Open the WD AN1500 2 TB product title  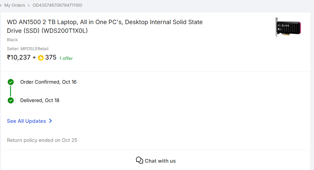104,26
